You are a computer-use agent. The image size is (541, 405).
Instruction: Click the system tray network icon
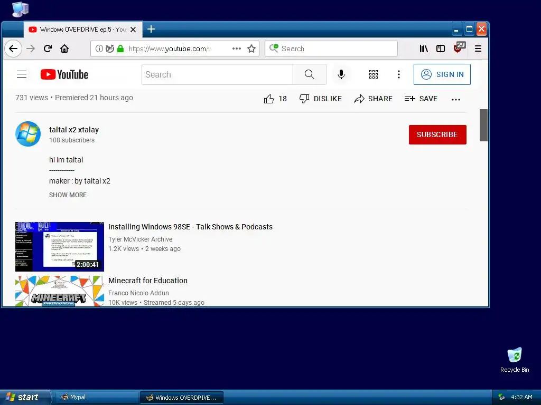coord(502,398)
